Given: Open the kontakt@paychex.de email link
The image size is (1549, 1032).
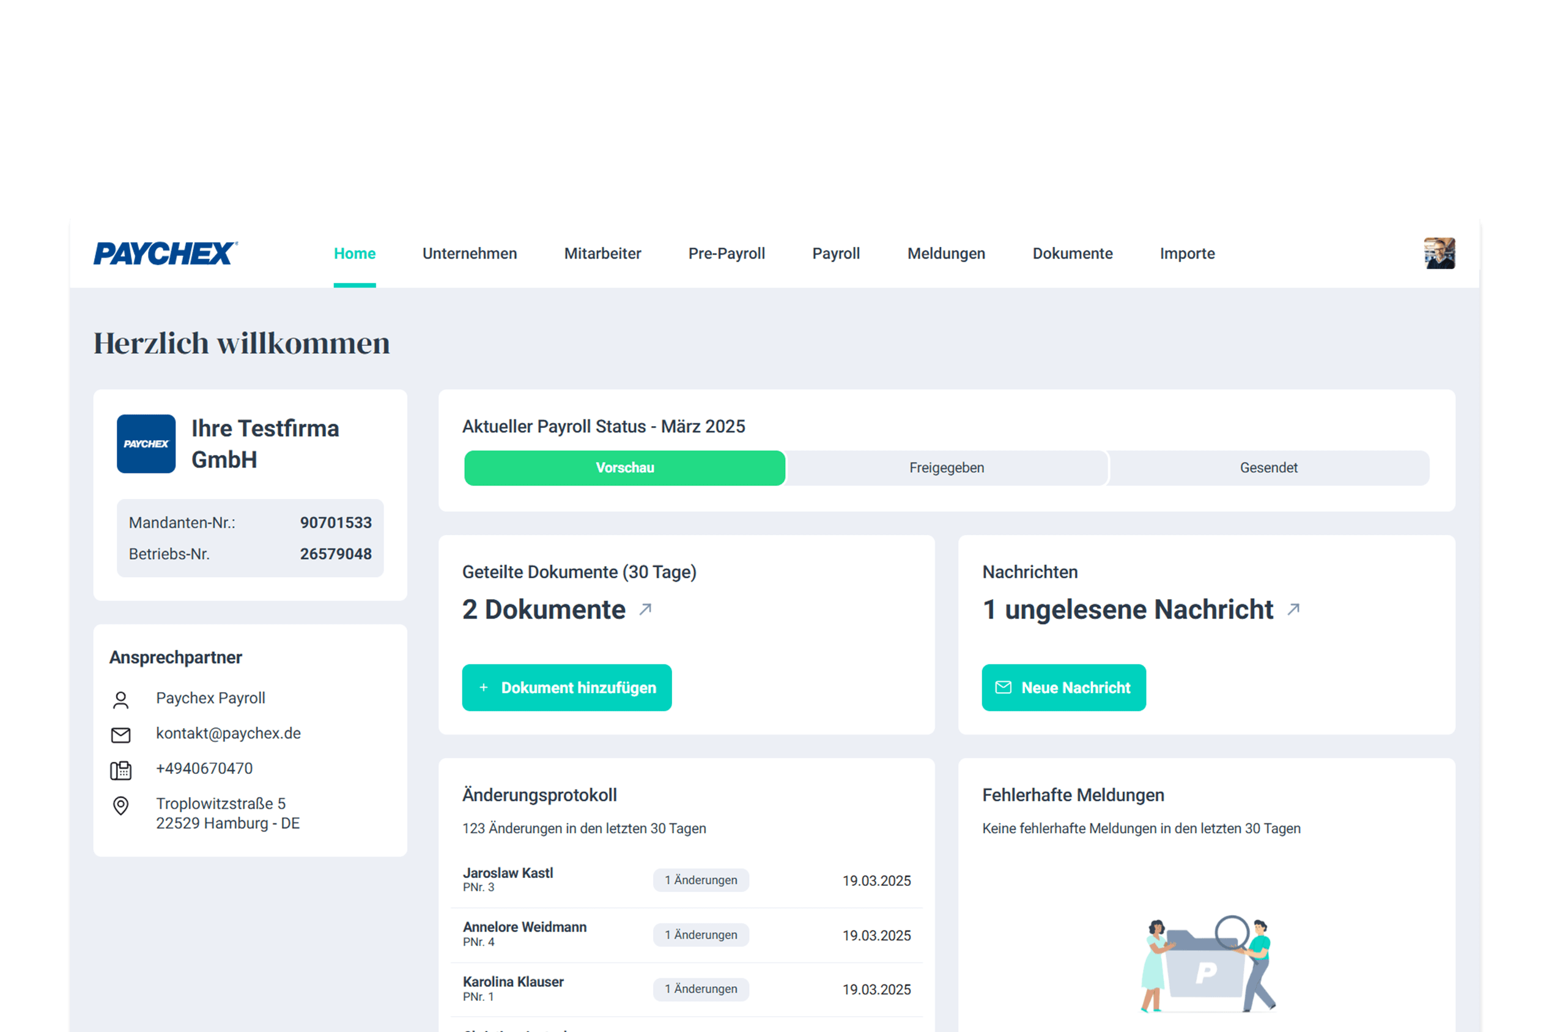Looking at the screenshot, I should pyautogui.click(x=227, y=733).
